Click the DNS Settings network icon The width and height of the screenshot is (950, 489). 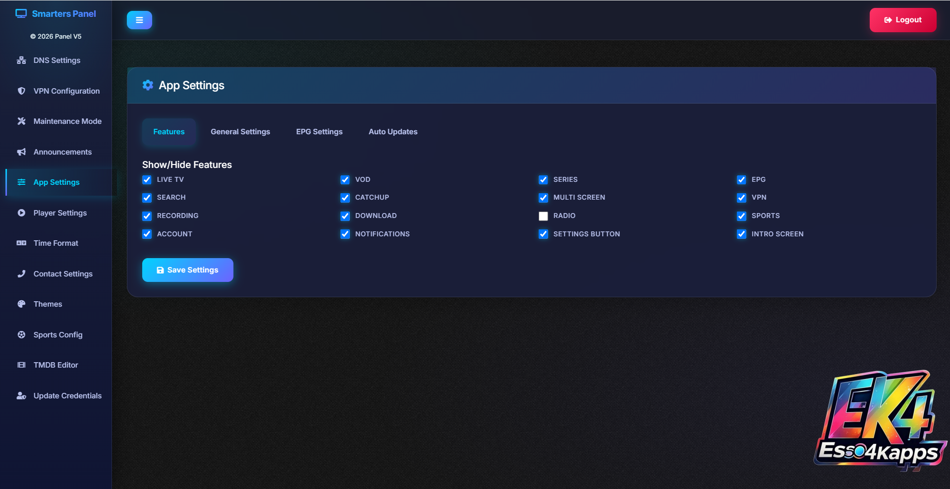click(21, 60)
